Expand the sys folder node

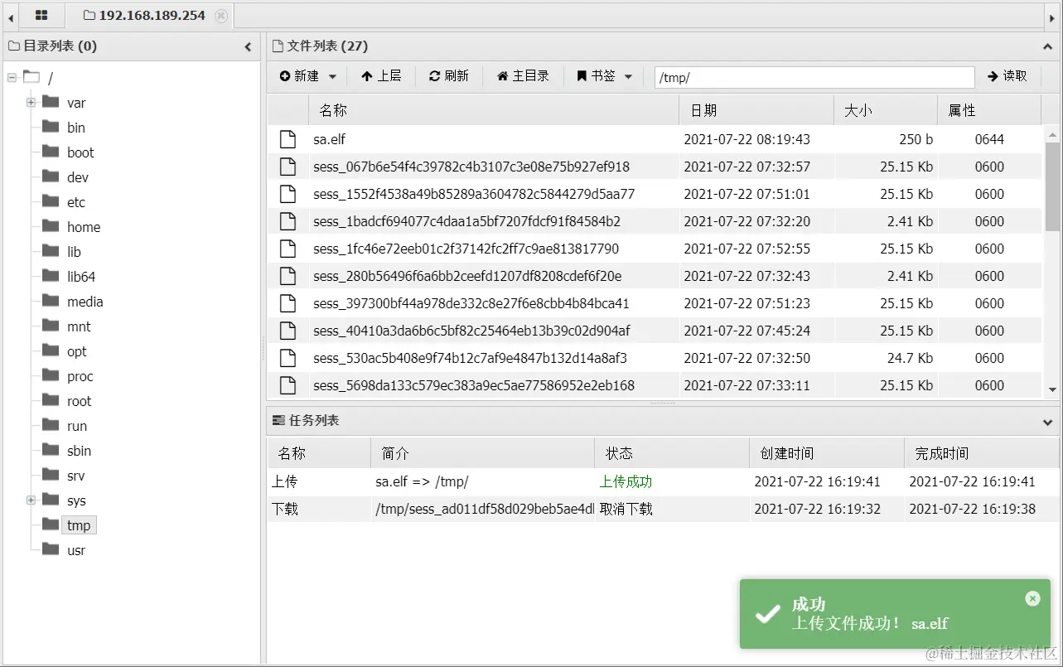click(31, 500)
